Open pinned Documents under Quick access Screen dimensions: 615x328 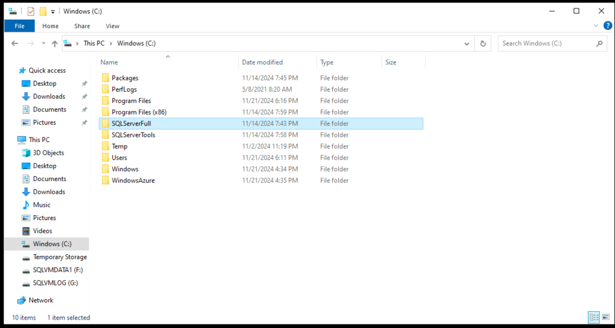[x=49, y=109]
